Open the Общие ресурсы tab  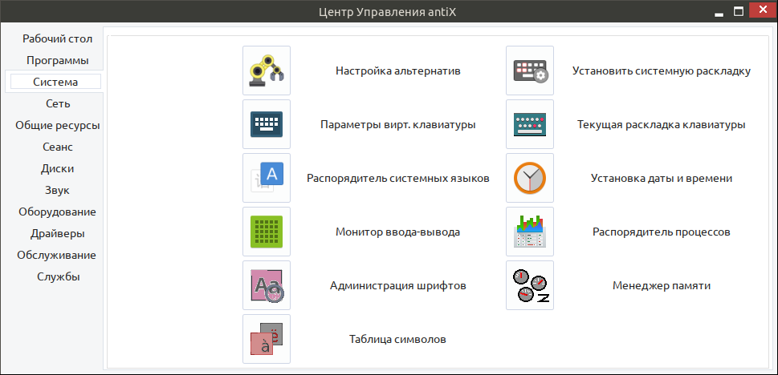(x=58, y=125)
